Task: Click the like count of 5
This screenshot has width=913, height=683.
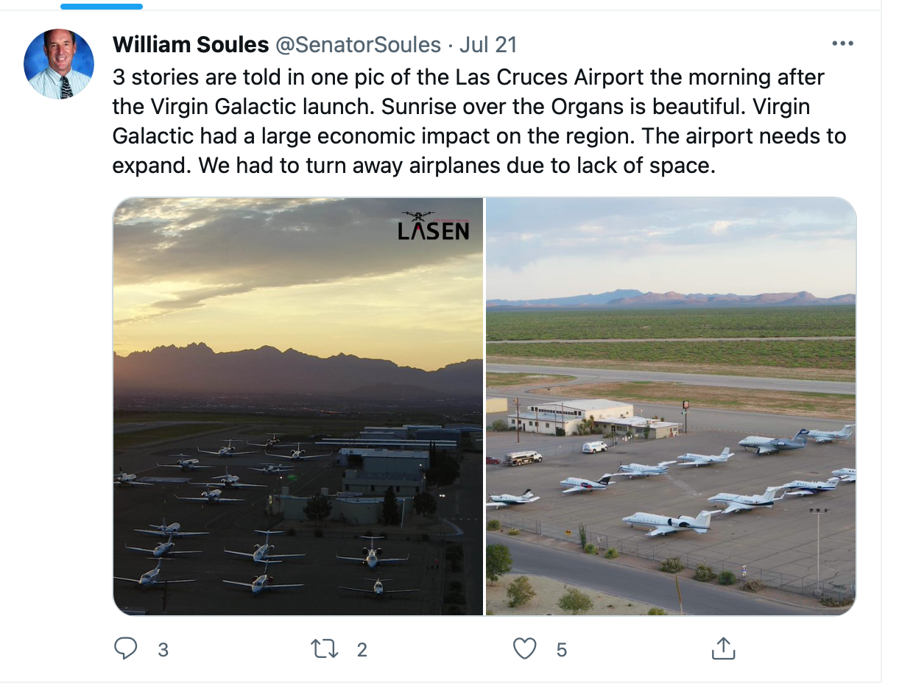Action: [x=562, y=650]
